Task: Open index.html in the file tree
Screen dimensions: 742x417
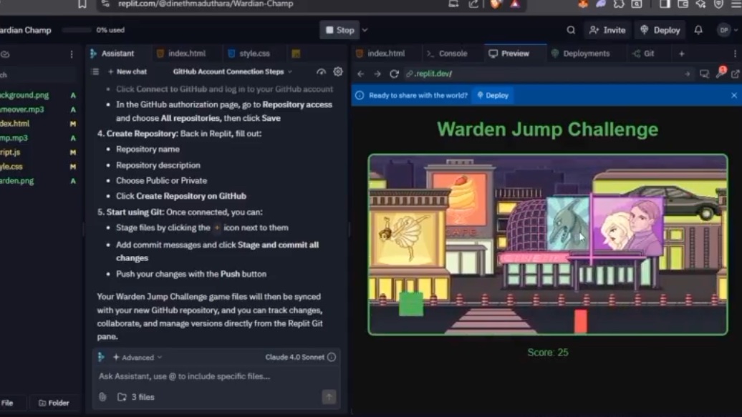Action: 14,124
